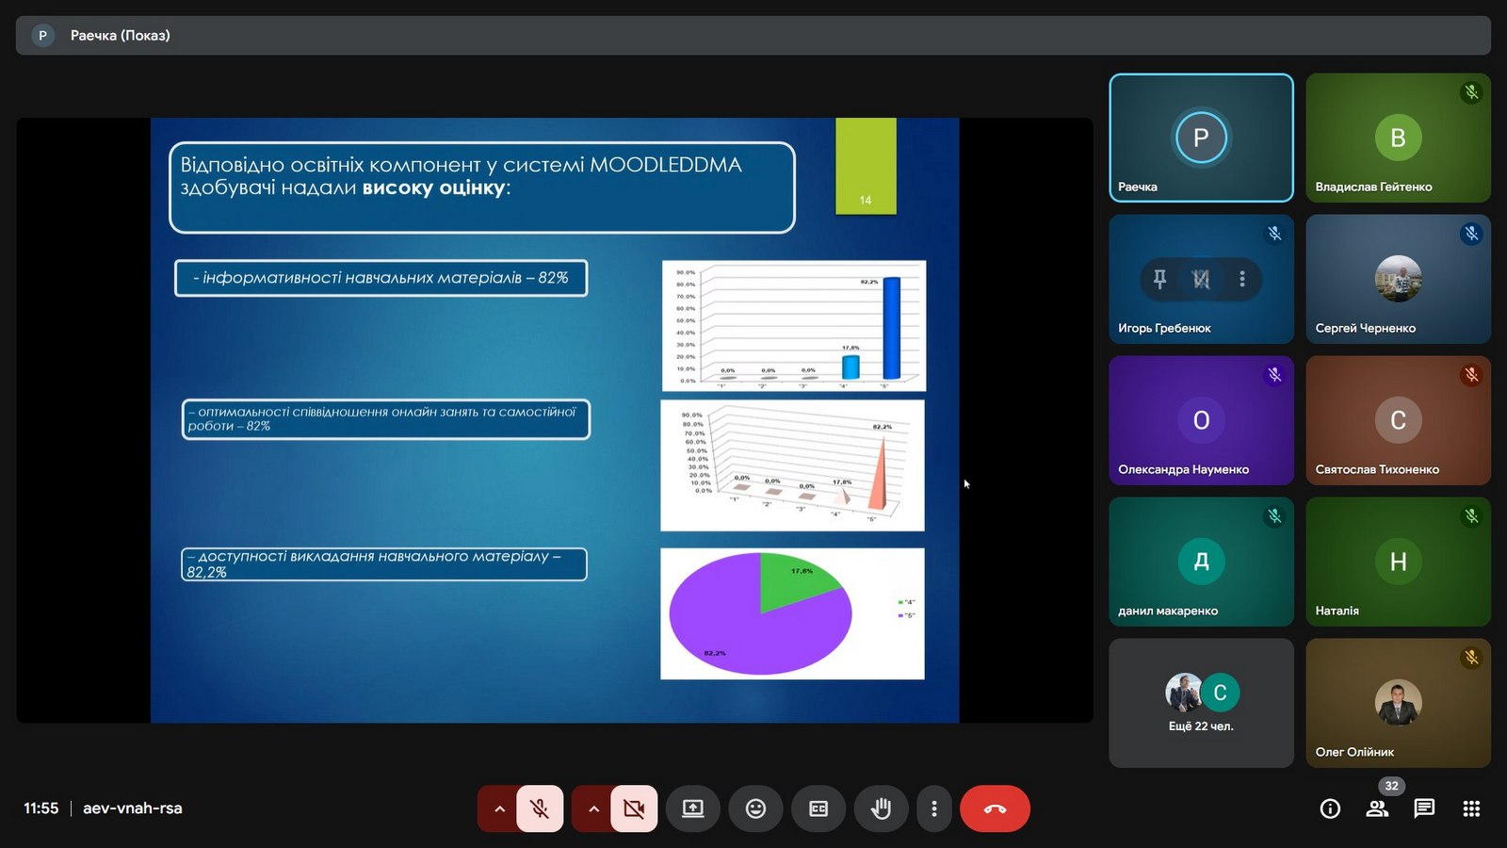
Task: Pin Игорь Гребенюк's tile
Action: (1159, 279)
